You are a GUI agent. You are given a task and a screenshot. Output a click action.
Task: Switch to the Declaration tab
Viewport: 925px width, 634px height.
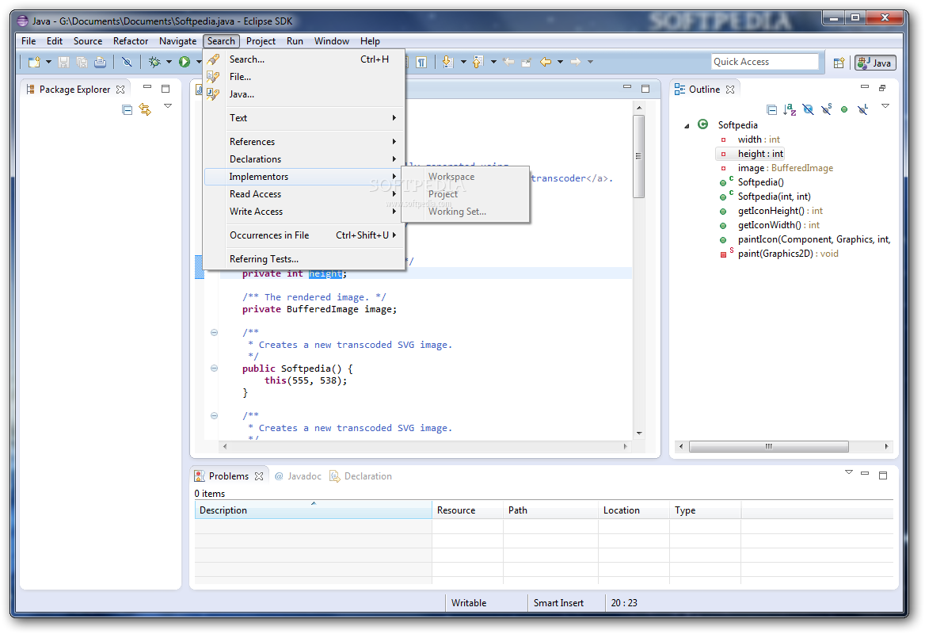click(x=360, y=476)
